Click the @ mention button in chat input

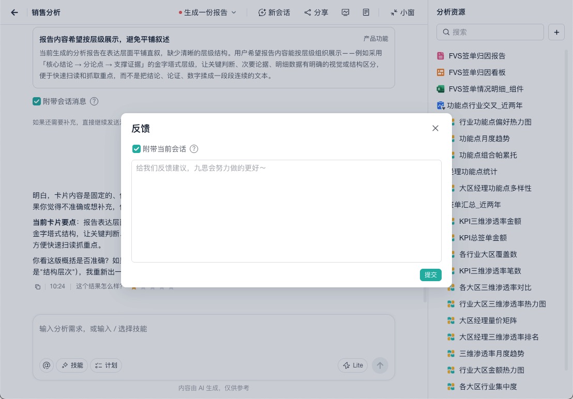pos(47,365)
